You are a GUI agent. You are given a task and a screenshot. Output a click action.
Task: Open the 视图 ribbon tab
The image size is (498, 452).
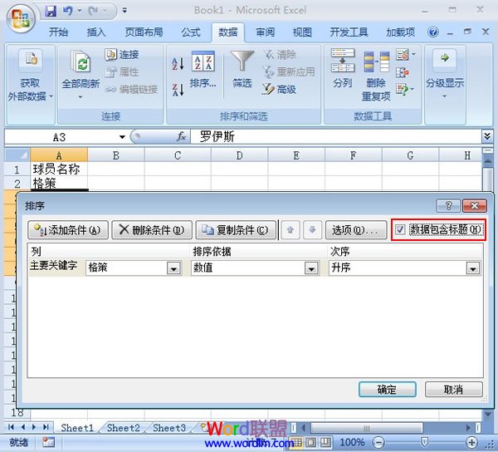[x=302, y=32]
